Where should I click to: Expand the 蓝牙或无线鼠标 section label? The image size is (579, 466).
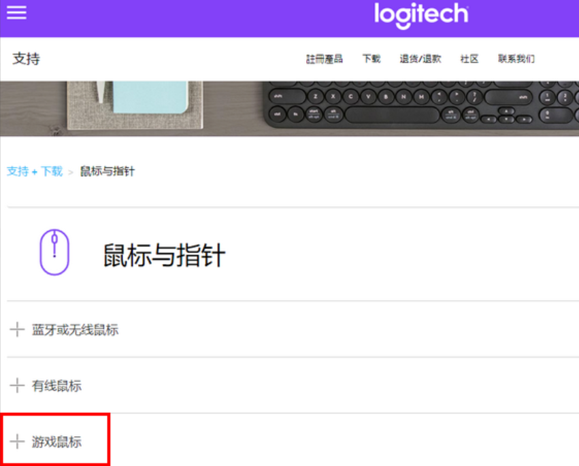click(75, 330)
